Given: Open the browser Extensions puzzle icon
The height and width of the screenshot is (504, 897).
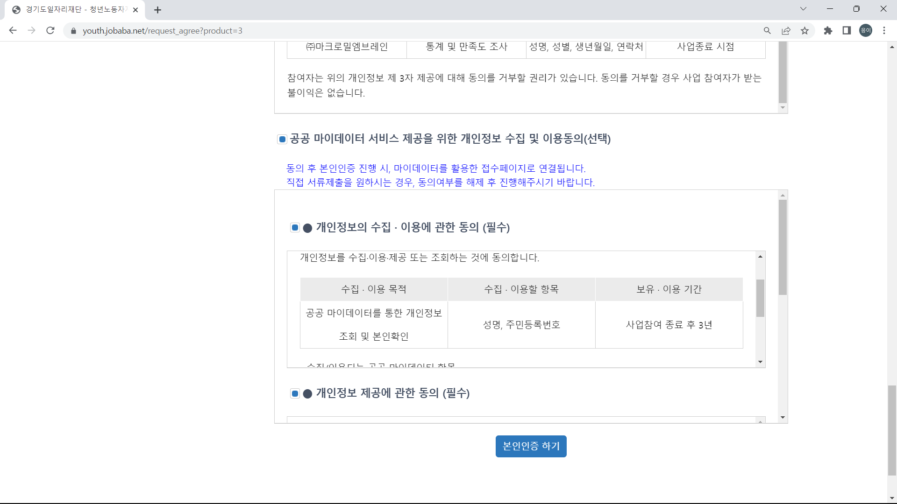Looking at the screenshot, I should [828, 30].
